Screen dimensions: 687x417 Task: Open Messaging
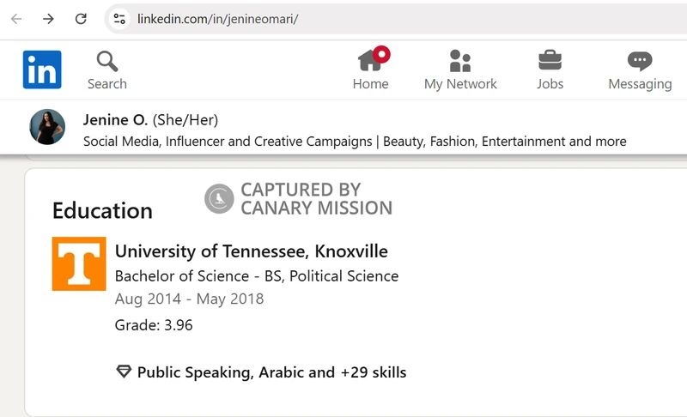click(x=640, y=70)
